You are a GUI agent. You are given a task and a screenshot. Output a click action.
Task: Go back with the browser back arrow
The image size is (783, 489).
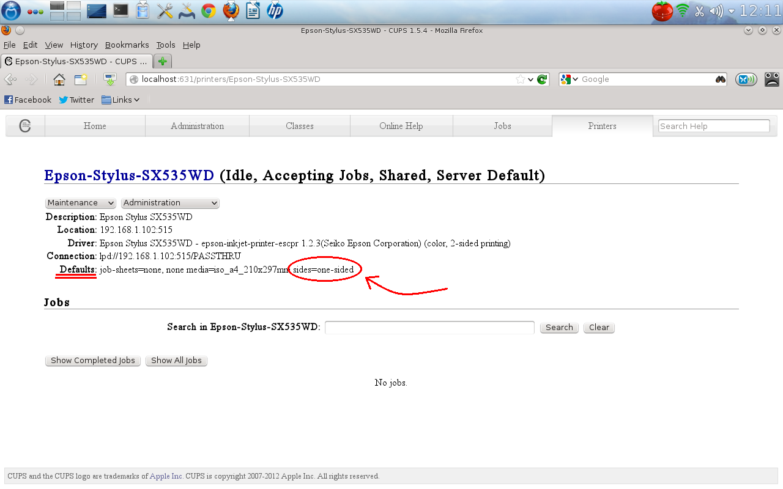(10, 79)
